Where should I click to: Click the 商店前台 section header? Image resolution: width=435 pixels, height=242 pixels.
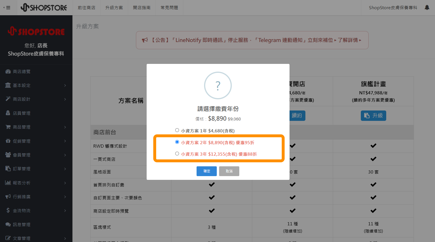(104, 132)
